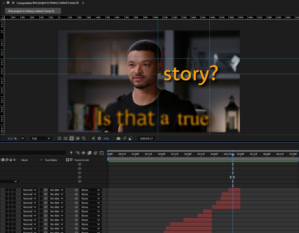The image size is (299, 233).
Task: Enable the Region of Interest icon
Action: coord(78,138)
